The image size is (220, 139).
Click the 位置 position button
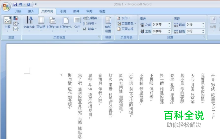(x=213, y=24)
